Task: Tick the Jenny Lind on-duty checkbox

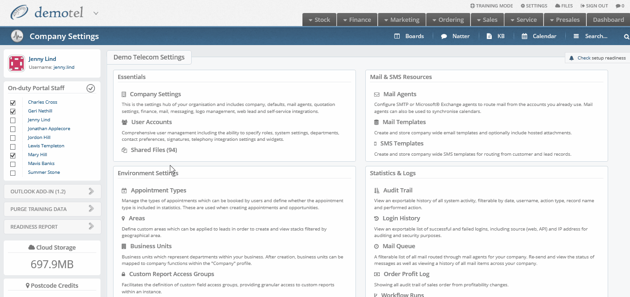Action: point(13,120)
